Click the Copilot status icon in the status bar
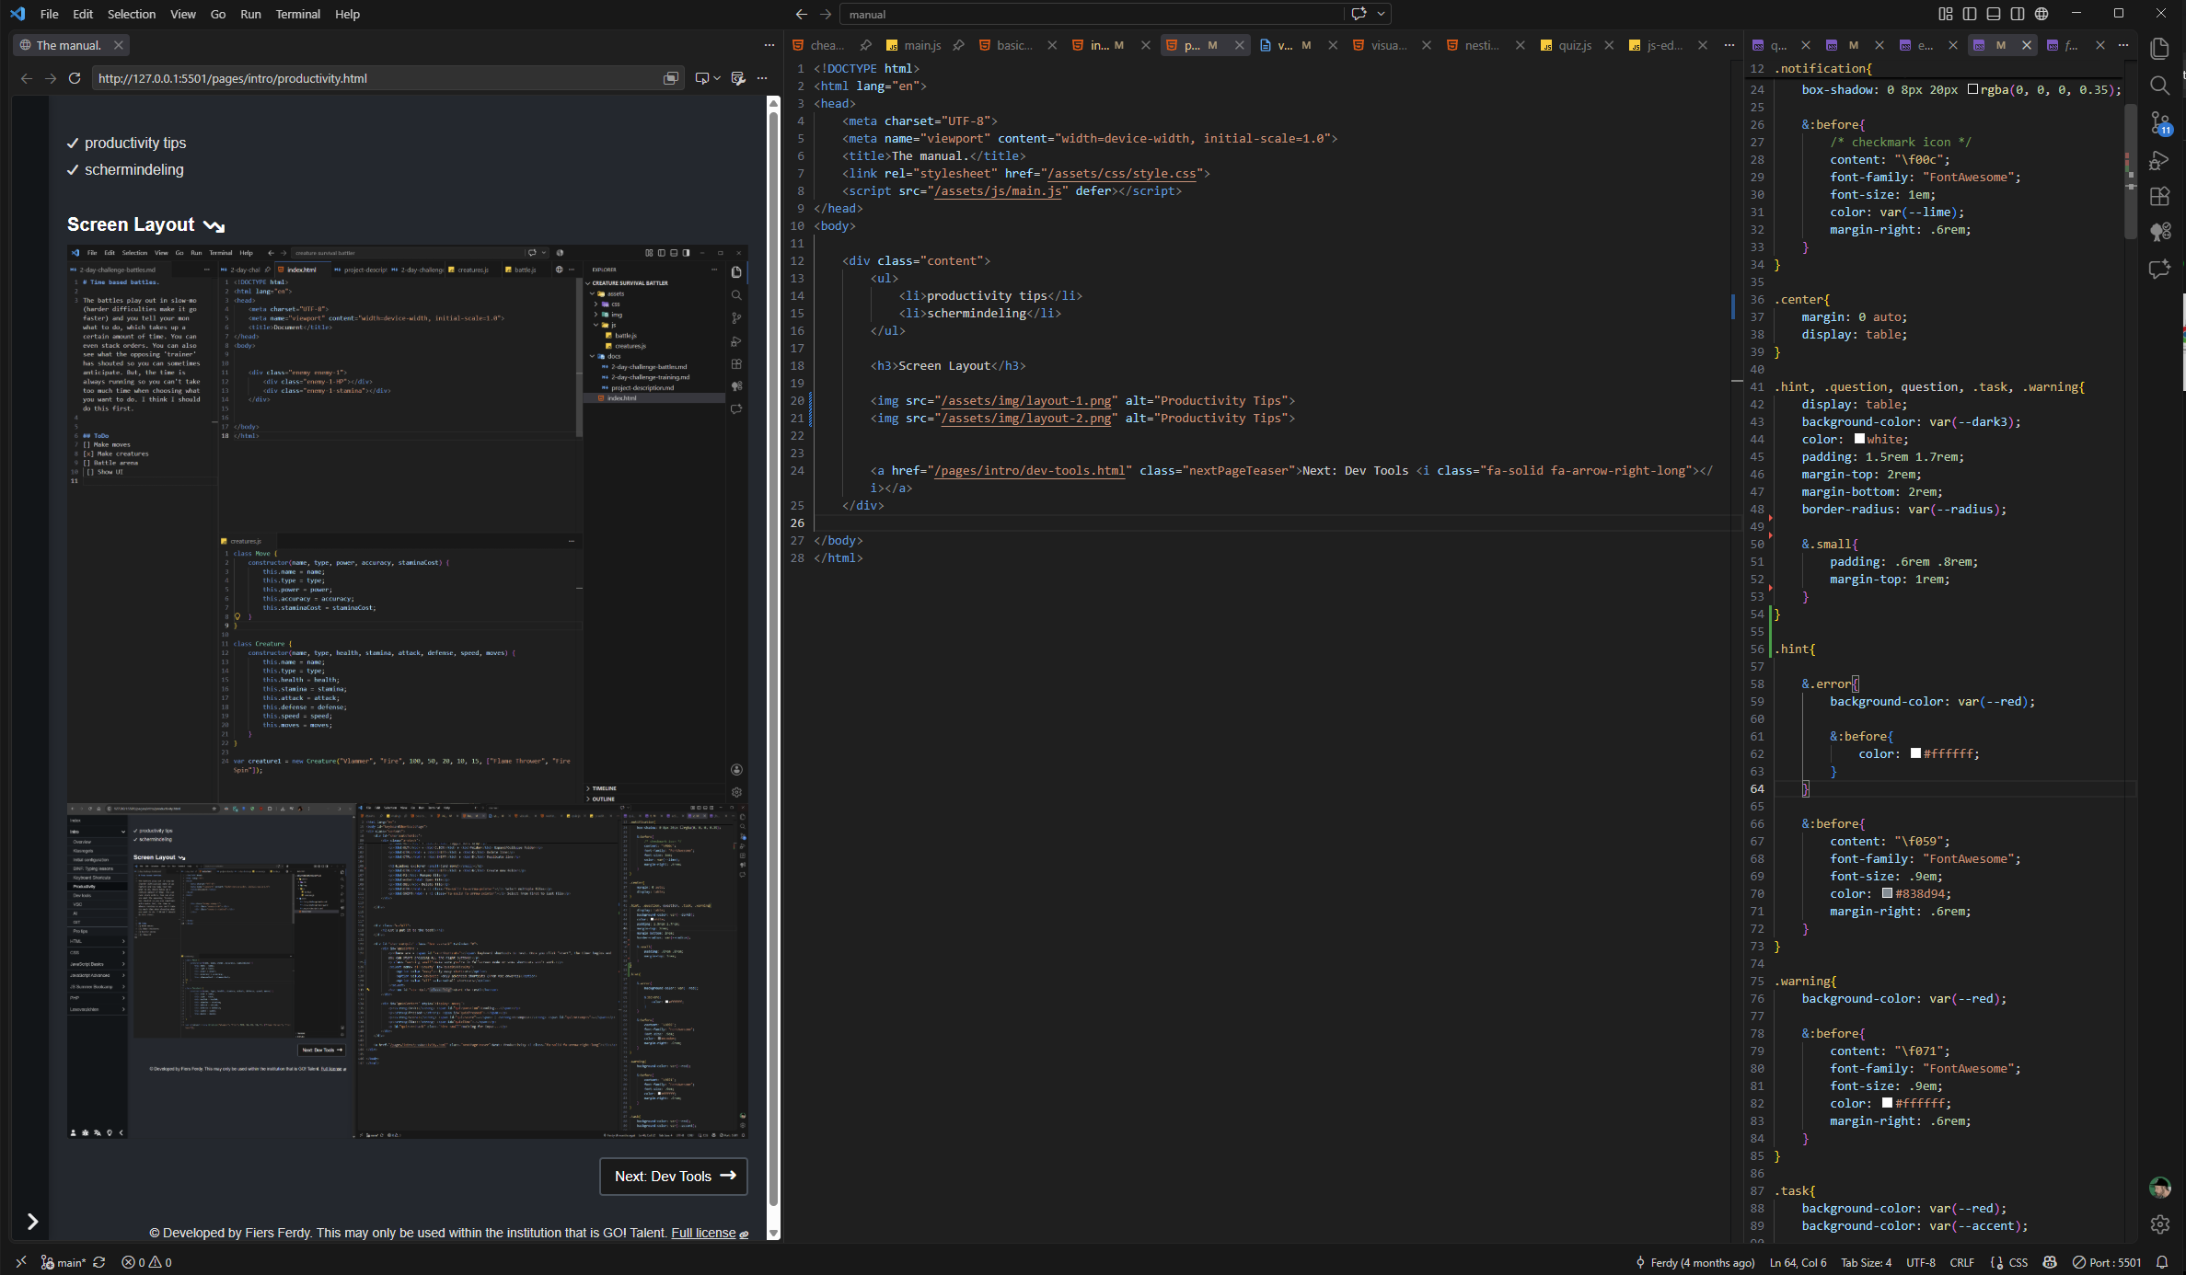Screen dimensions: 2186x1275 (2050, 1262)
